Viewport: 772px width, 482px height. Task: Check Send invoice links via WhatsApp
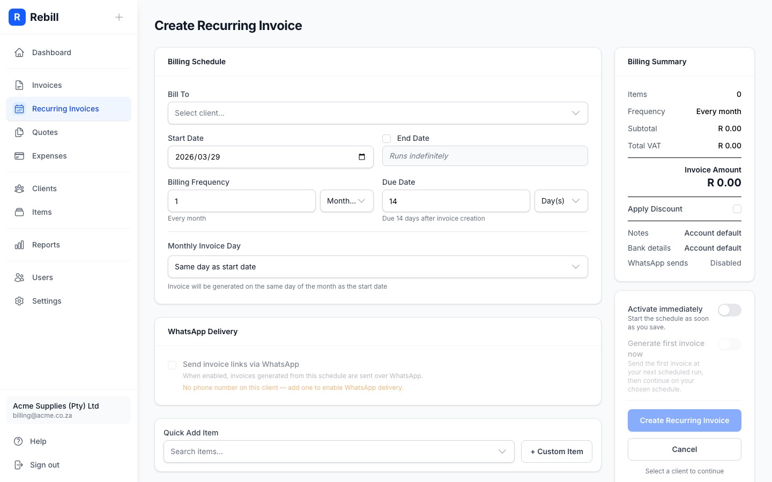[x=172, y=365]
